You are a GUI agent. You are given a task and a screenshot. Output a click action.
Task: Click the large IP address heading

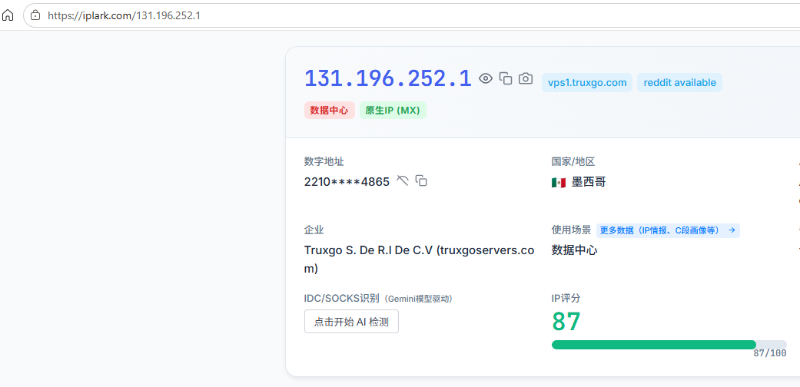[388, 78]
